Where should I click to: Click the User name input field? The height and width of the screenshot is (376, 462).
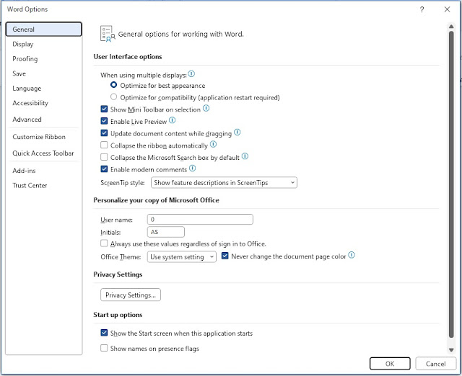coord(200,219)
